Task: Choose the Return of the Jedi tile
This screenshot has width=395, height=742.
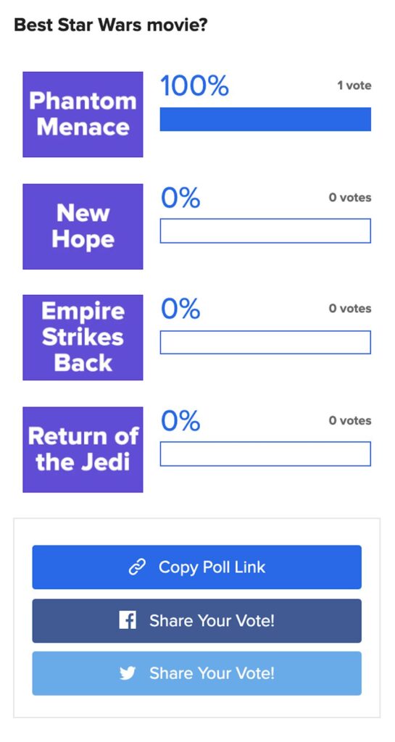Action: coord(83,449)
